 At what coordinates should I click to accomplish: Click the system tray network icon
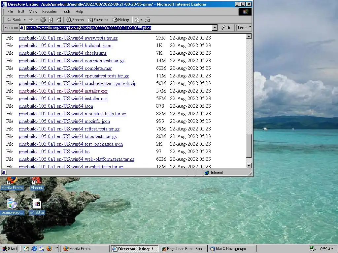313,249
